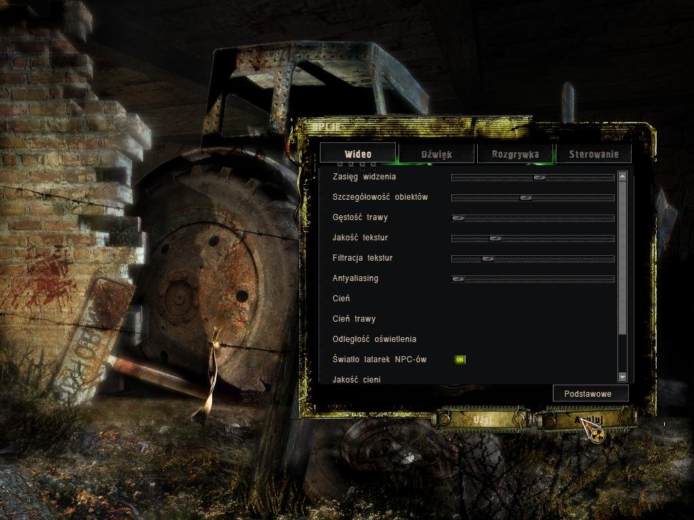This screenshot has height=520, width=694.
Task: Click the settings list scroll up arrow
Action: tap(623, 176)
